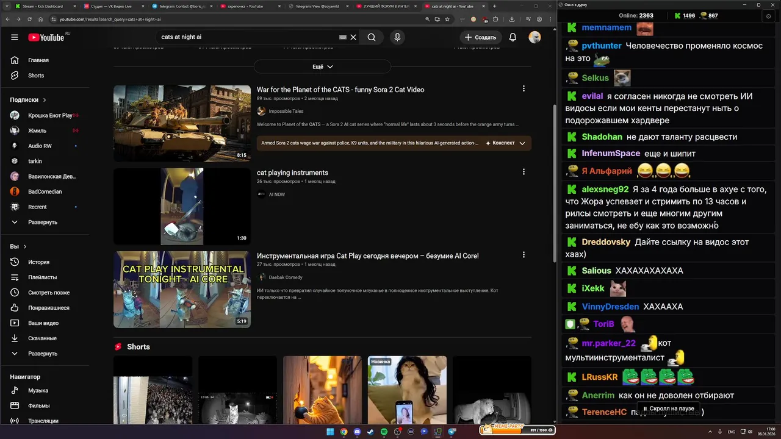
Task: Expand the Конспект summary chevron
Action: pyautogui.click(x=522, y=143)
